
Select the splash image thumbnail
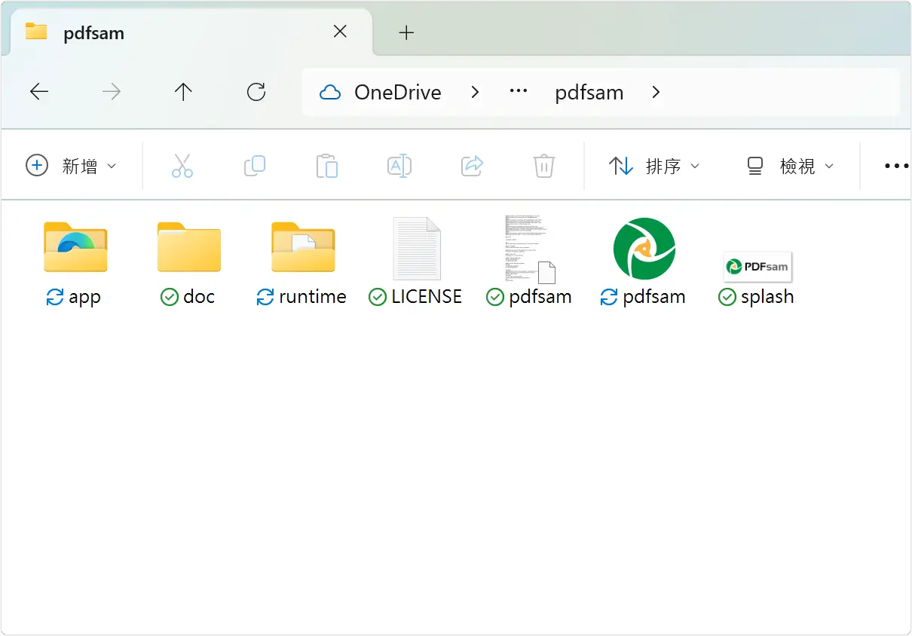[757, 266]
